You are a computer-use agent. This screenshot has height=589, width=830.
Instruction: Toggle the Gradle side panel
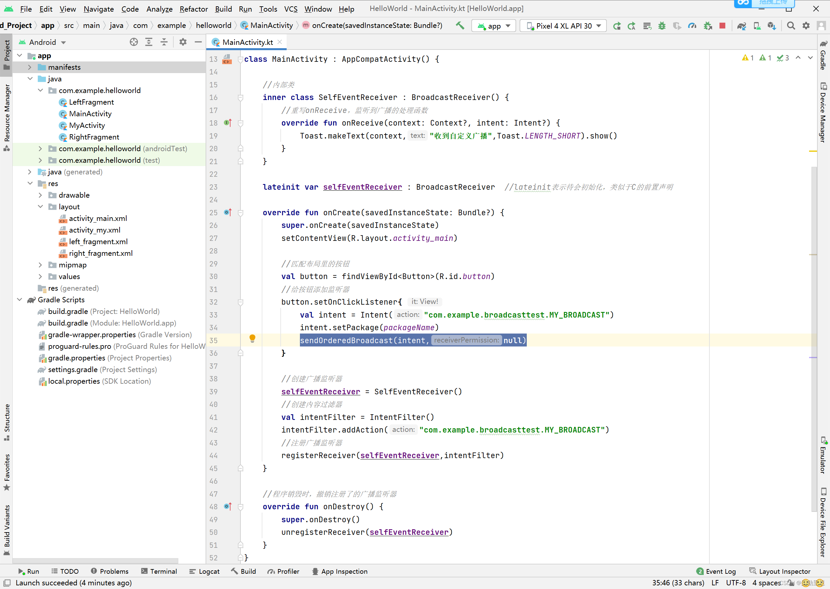click(x=823, y=55)
